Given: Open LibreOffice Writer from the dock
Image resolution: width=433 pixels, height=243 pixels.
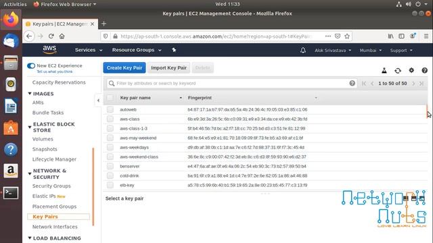Looking at the screenshot, I should (x=11, y=106).
